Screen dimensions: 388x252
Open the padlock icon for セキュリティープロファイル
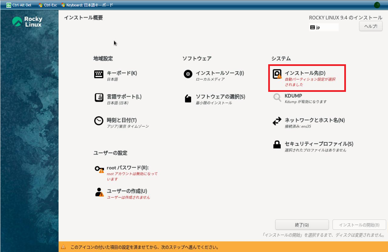[x=277, y=145]
